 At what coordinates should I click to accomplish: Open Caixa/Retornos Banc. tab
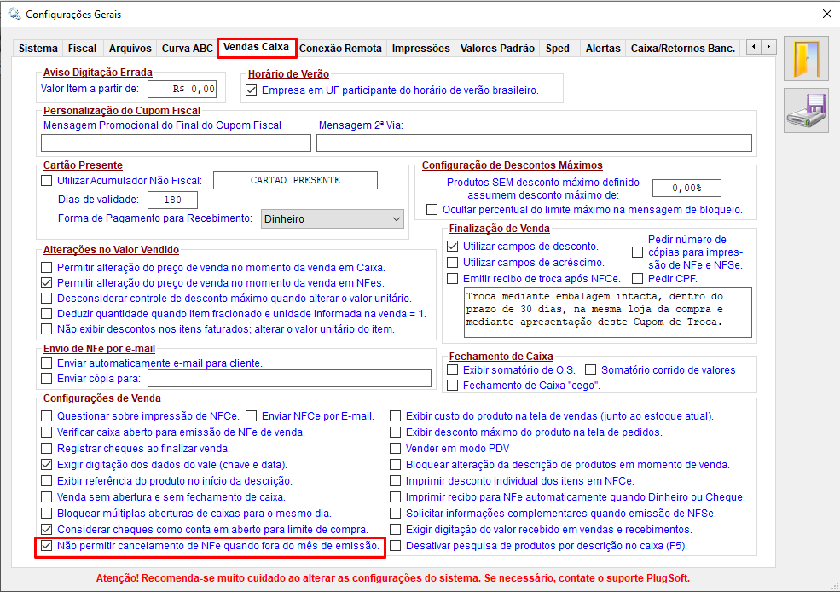tap(683, 49)
